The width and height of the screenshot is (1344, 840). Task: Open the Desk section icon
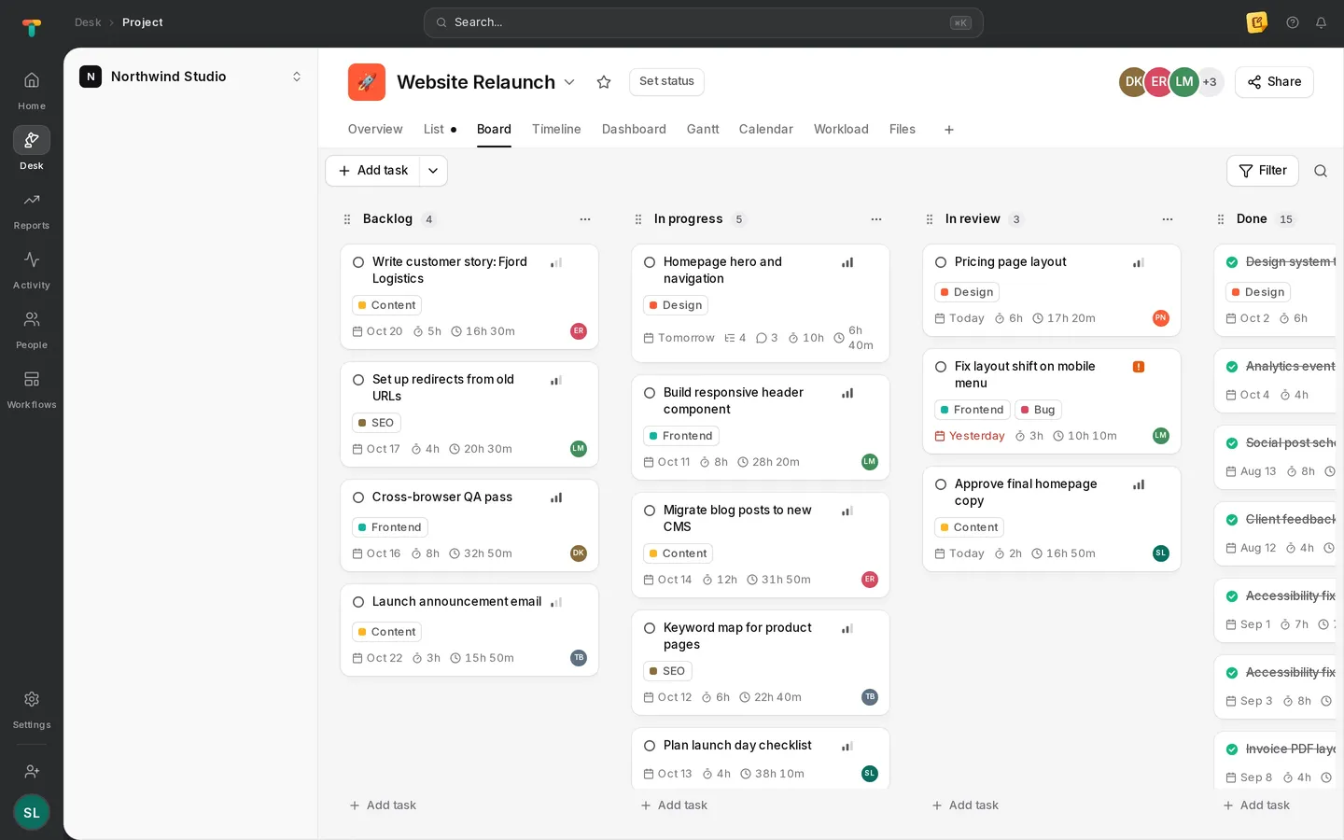[x=32, y=140]
